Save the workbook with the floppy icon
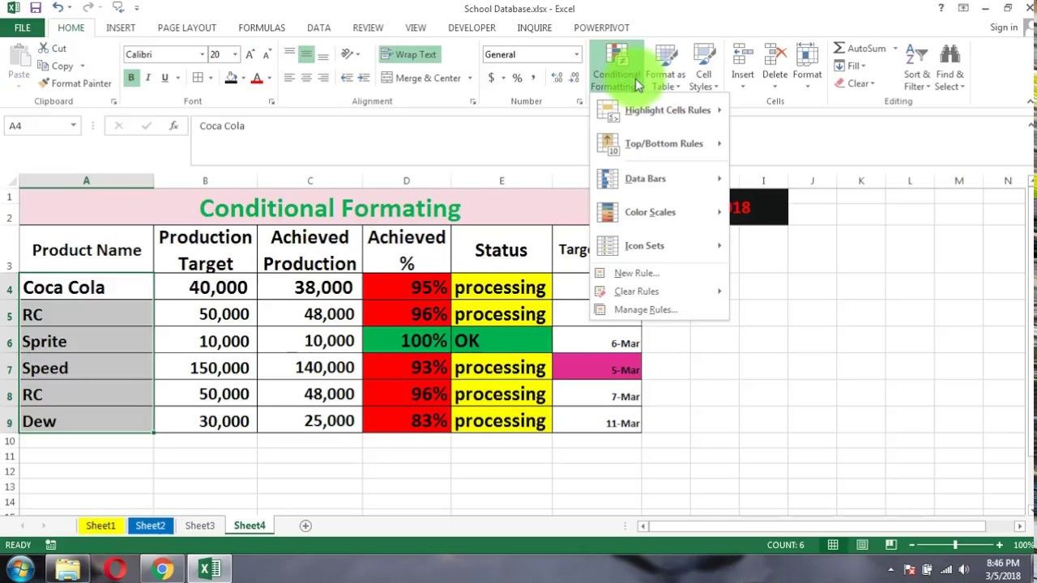Screen dimensions: 1037x583 pos(35,9)
